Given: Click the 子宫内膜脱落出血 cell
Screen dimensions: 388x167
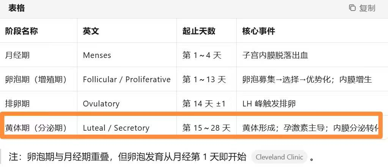Looking at the screenshot, I should click(275, 55).
